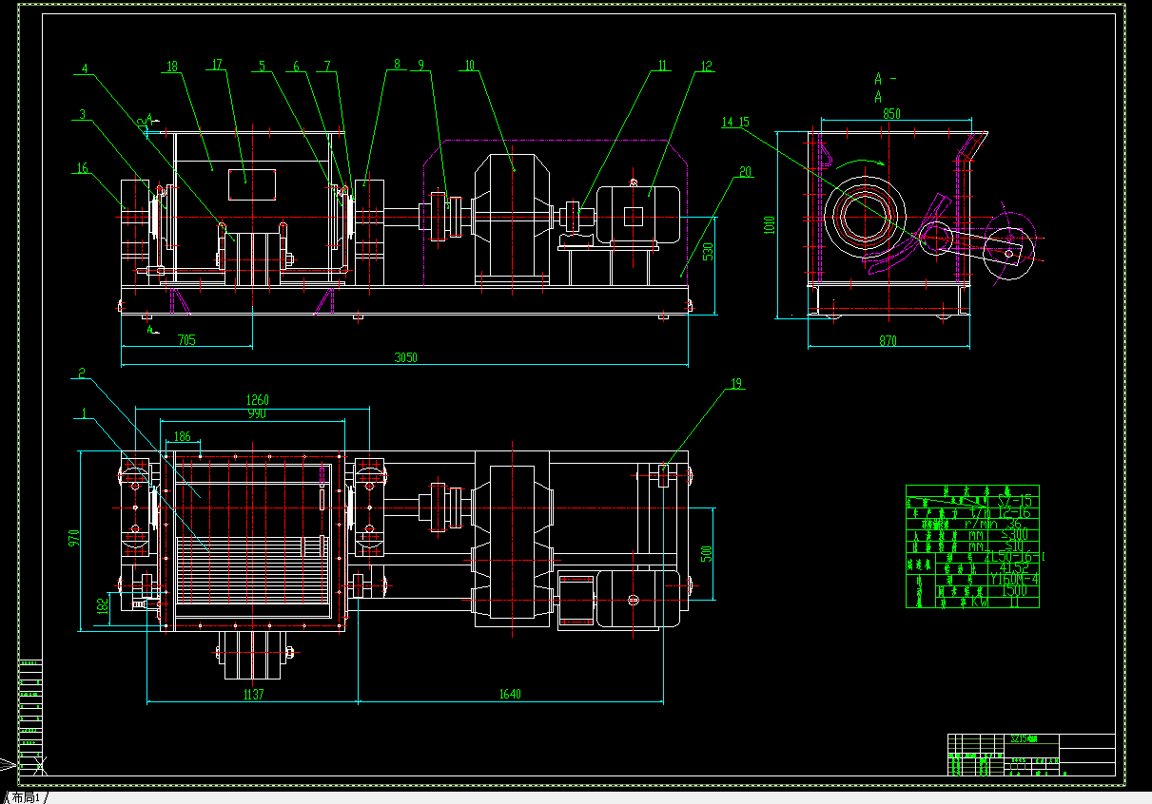Select part balloon number 2 above plan view
1152x804 pixels.
[x=83, y=373]
